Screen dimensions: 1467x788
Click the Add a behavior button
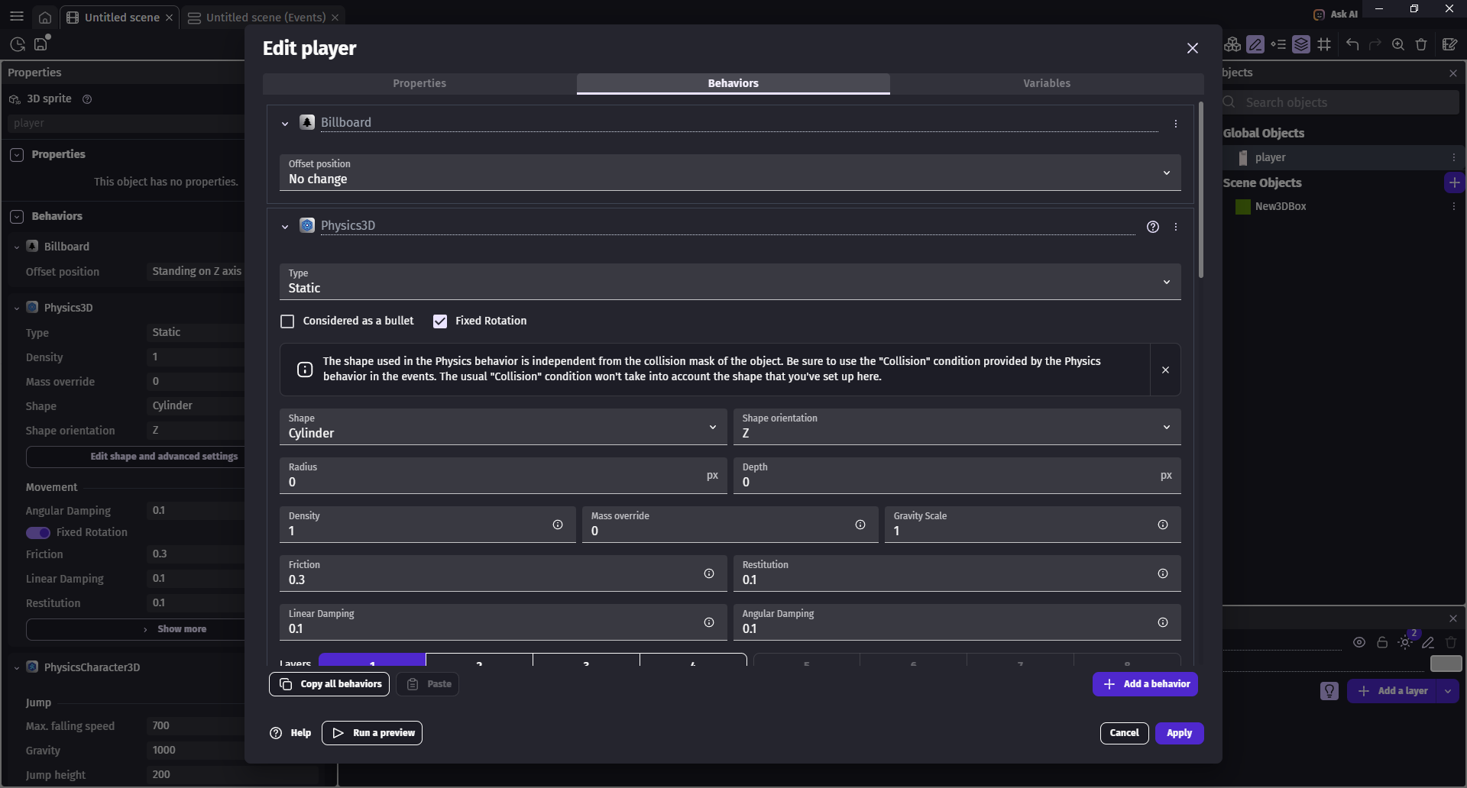(1145, 684)
